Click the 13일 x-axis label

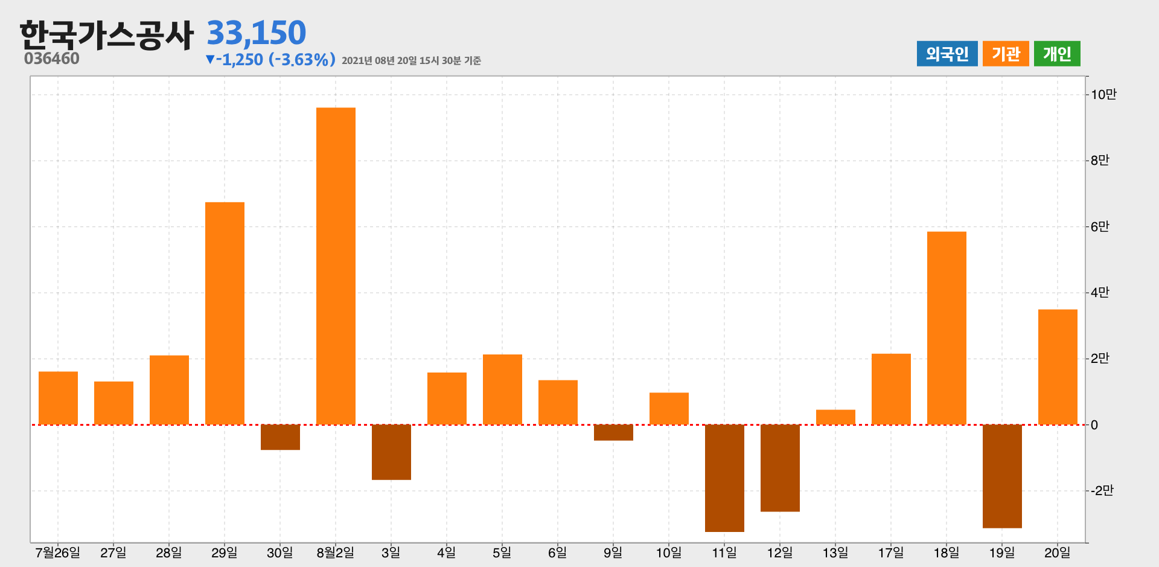pos(835,553)
